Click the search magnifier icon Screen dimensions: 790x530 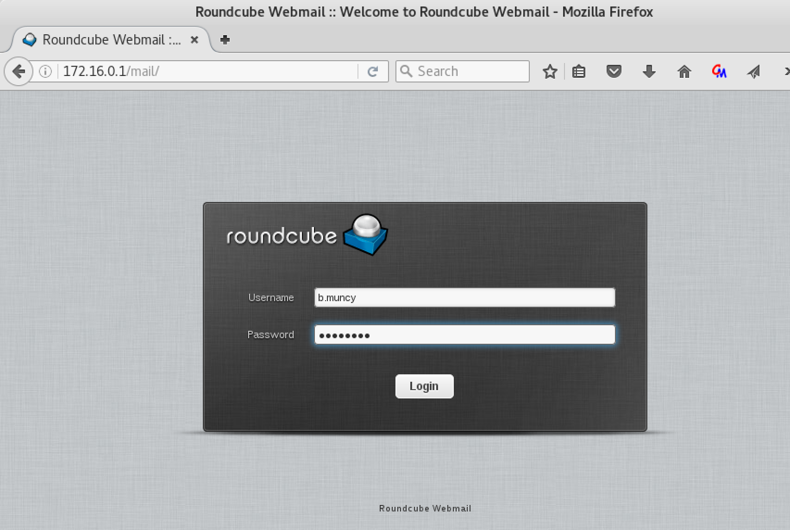coord(406,71)
